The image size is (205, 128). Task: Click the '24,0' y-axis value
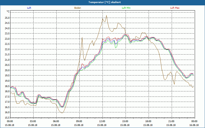pos(7,28)
